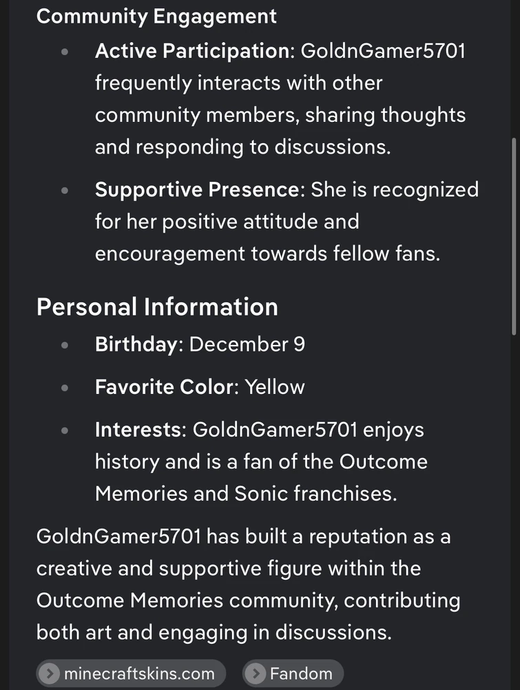
Task: Click the arrow icon in the minecraftskins.com chip
Action: click(x=50, y=673)
